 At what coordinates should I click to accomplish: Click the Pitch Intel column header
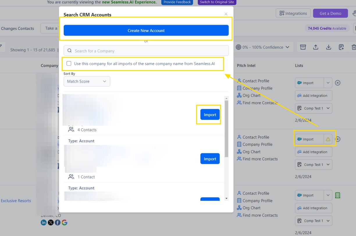tap(246, 65)
